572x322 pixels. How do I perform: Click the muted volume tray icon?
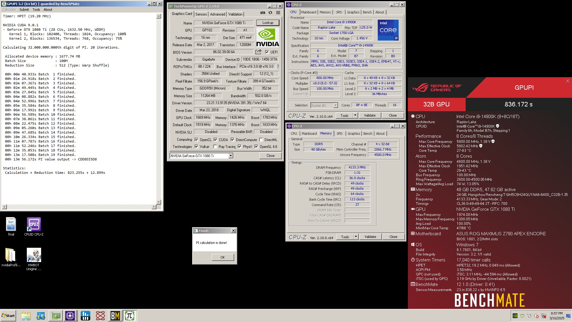(x=537, y=316)
